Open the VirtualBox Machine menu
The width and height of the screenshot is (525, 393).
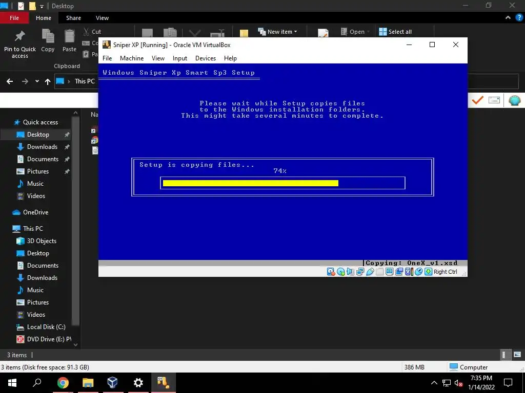(x=132, y=58)
